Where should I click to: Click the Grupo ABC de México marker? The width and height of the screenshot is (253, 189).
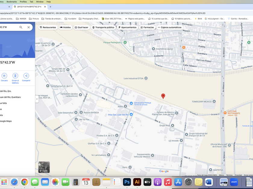68,70
